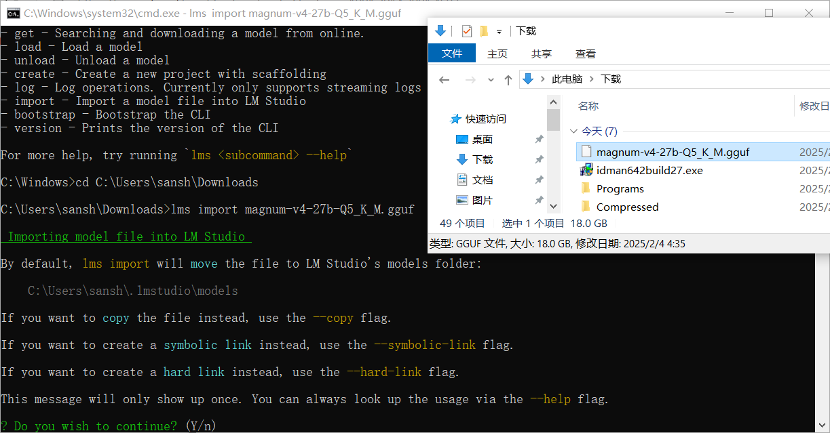Sort files by the 修改日期 column header
The image size is (830, 433).
coord(814,106)
